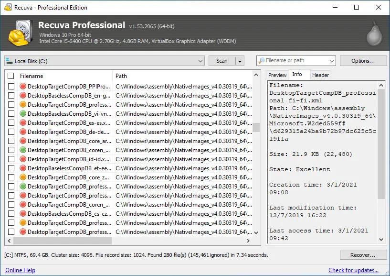Click the red status icon for DesktopBaselessCompDB_cs-cz
Viewport: 390px width, 276px height.
tap(23, 214)
